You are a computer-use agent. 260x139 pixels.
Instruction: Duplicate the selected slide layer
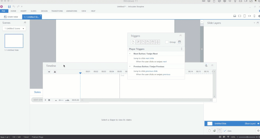[x=214, y=131]
